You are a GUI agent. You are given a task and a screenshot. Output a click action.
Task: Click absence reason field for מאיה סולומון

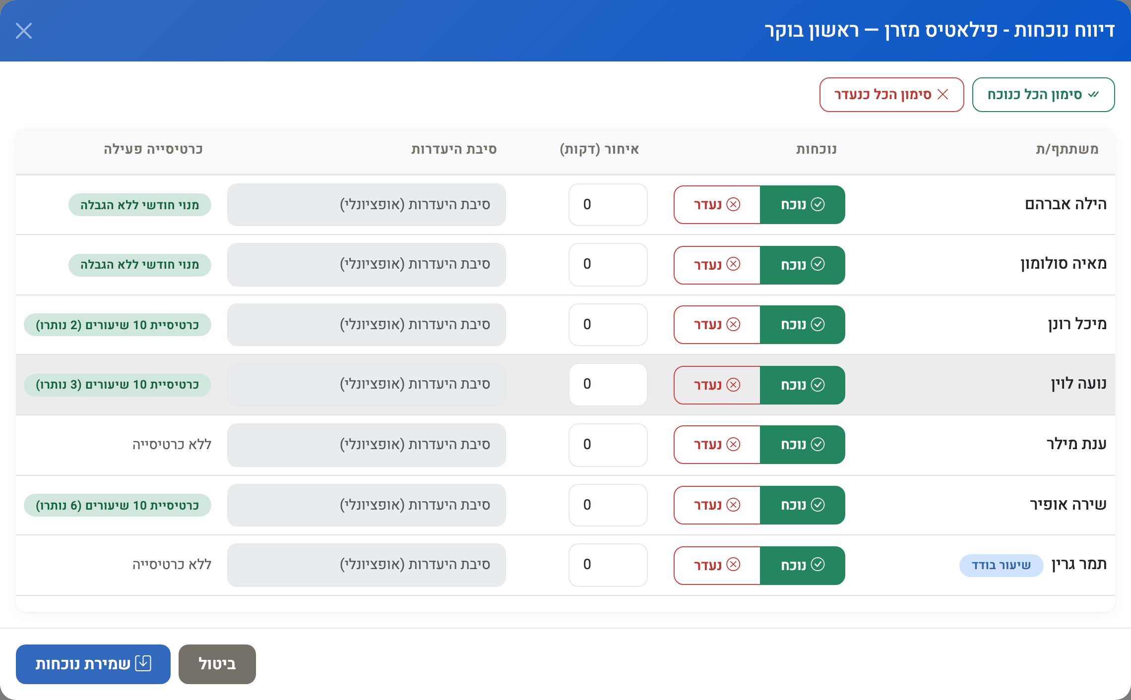pyautogui.click(x=367, y=265)
